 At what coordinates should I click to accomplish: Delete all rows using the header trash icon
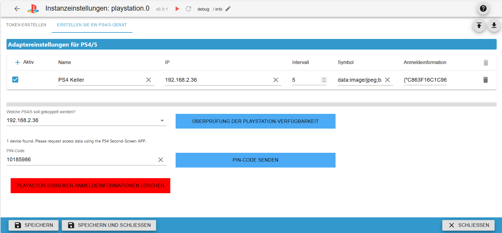(486, 63)
